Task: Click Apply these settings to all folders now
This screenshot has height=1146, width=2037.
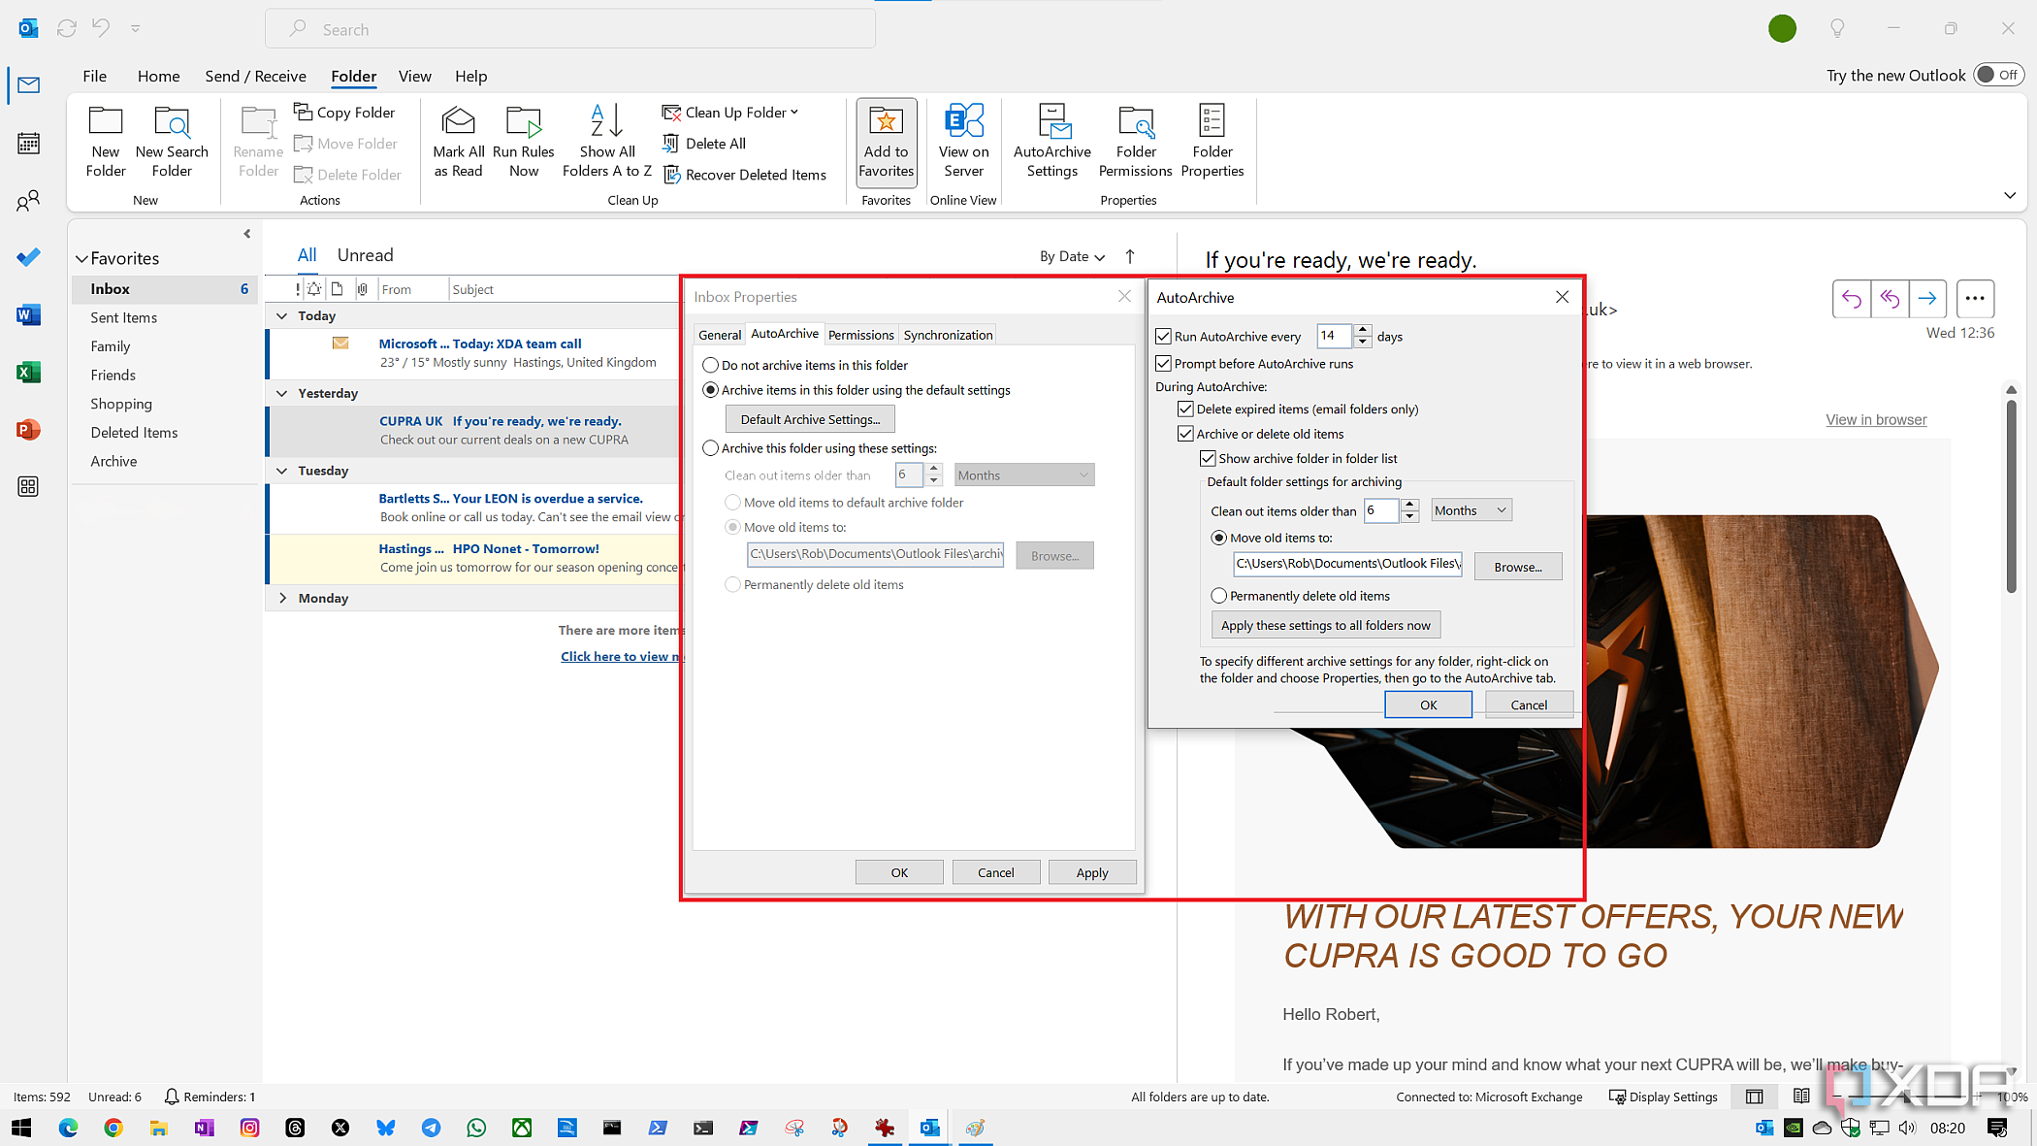Action: point(1325,625)
